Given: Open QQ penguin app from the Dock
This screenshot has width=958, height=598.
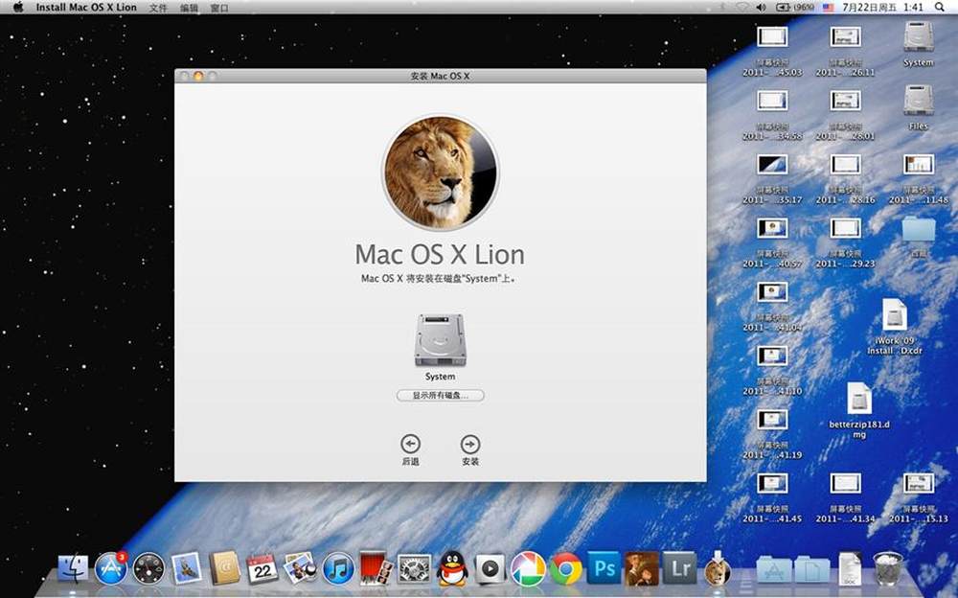Looking at the screenshot, I should pos(452,568).
